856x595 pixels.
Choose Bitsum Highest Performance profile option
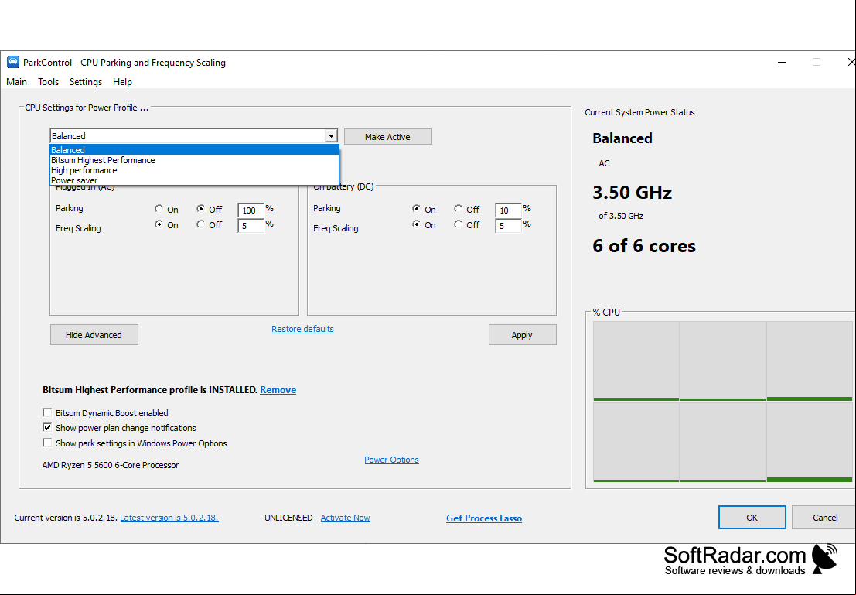click(194, 160)
